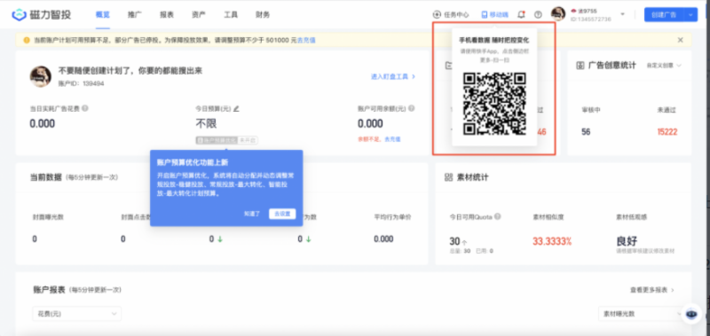Open the 素材曝光数 dropdown

point(642,314)
